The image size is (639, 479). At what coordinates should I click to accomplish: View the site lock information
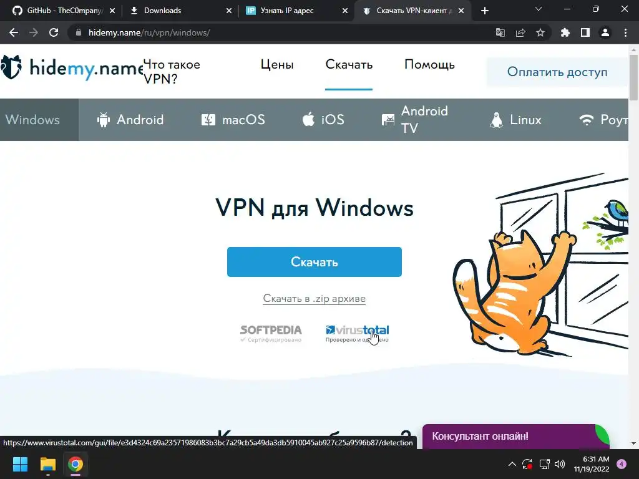point(79,32)
